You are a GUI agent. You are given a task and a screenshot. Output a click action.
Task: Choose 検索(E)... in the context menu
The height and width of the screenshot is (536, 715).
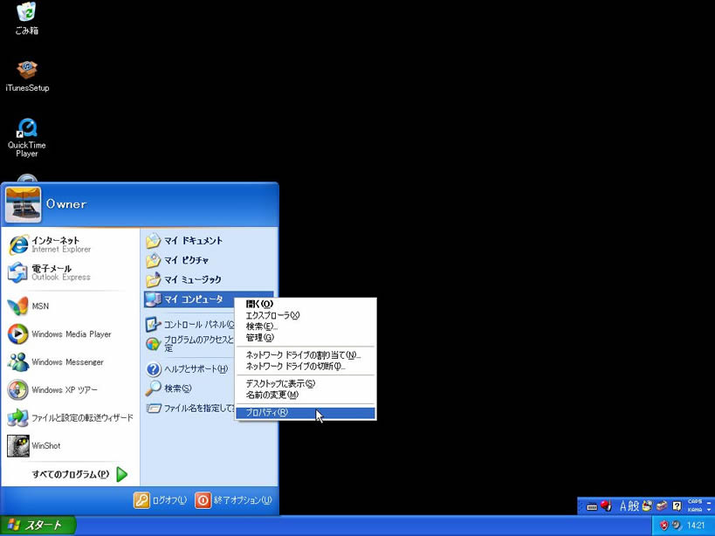pyautogui.click(x=305, y=326)
